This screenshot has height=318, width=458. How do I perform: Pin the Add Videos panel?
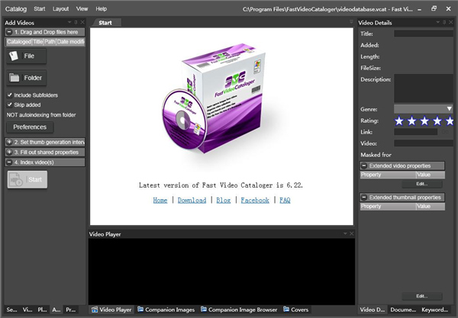coord(76,22)
